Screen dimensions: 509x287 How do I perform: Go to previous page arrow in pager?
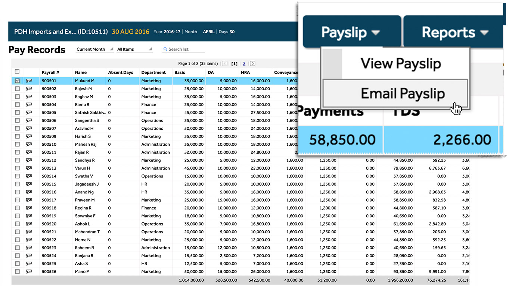tap(225, 64)
